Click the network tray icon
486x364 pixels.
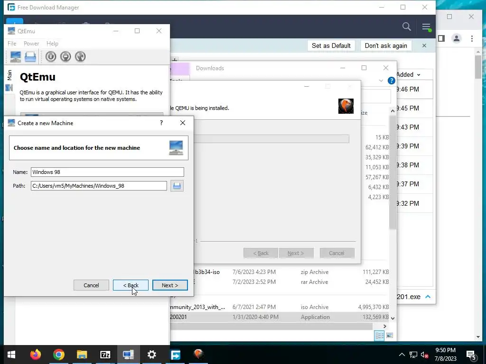click(413, 355)
